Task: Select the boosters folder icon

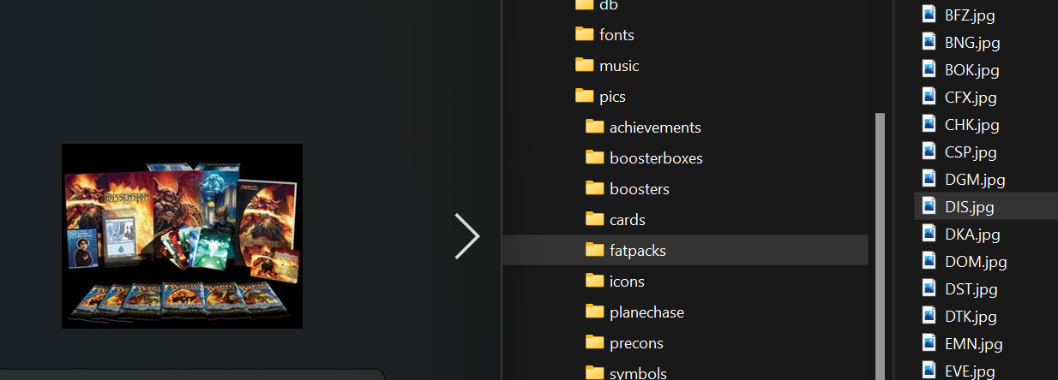Action: click(595, 188)
